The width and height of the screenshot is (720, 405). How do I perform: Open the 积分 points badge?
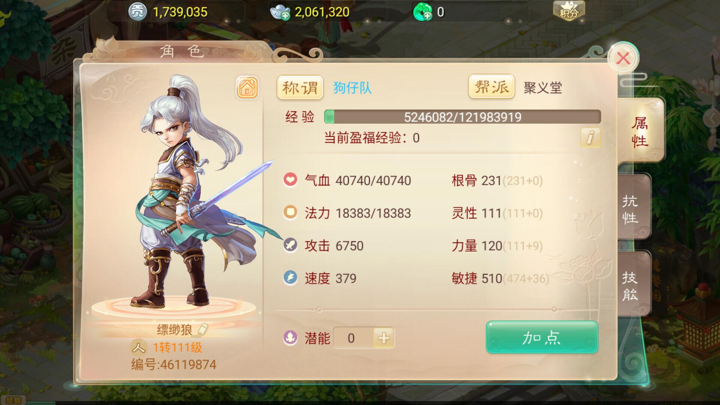point(568,11)
